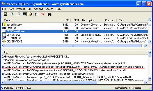Select the CMD.EXE process row
Viewport: 153px width, 91px height.
click(75, 28)
